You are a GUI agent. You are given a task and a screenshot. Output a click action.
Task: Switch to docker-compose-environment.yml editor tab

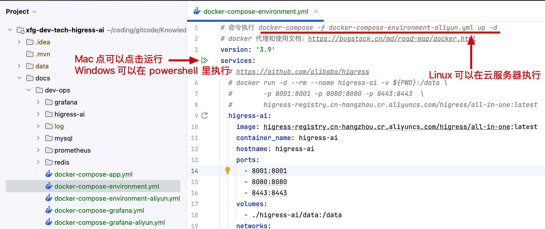tap(255, 12)
